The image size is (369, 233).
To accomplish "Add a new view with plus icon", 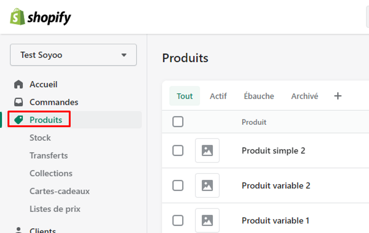I will coord(338,96).
